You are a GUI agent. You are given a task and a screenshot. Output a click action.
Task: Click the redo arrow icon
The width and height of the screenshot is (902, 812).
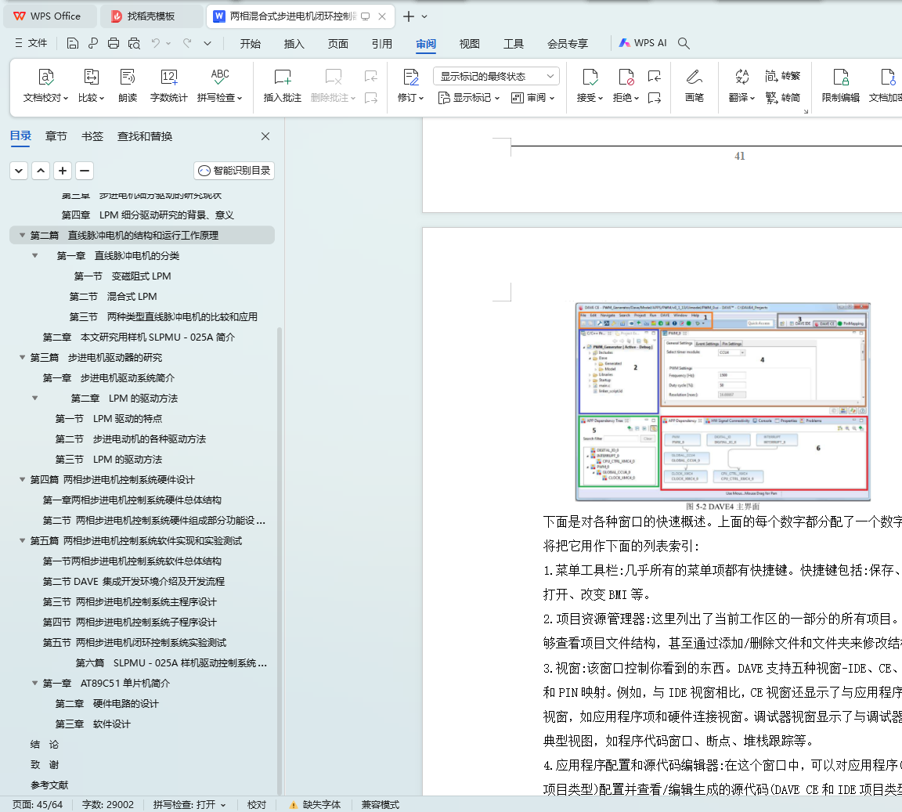(x=187, y=43)
